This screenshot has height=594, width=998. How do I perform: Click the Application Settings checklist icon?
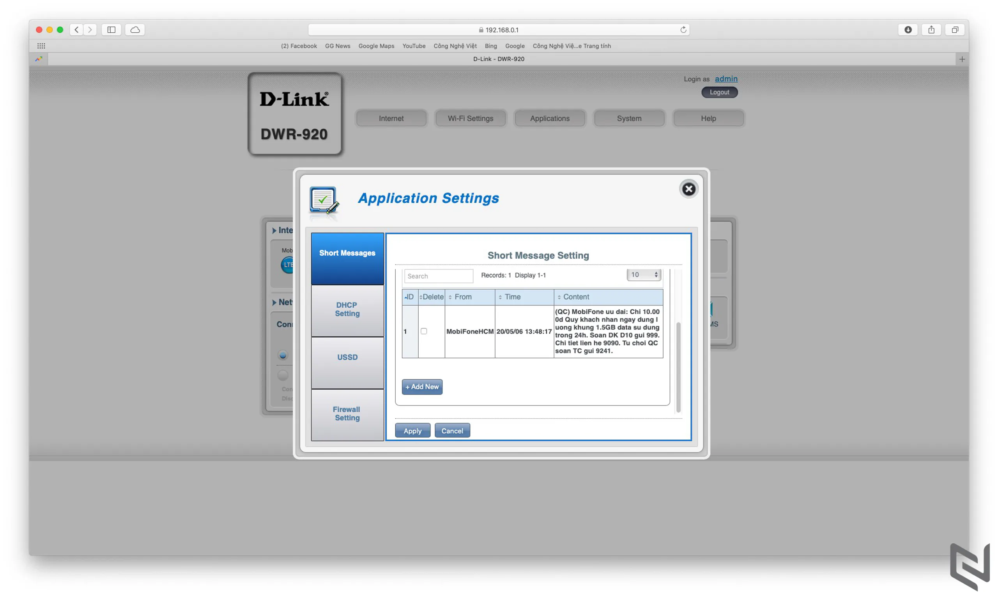pyautogui.click(x=324, y=201)
